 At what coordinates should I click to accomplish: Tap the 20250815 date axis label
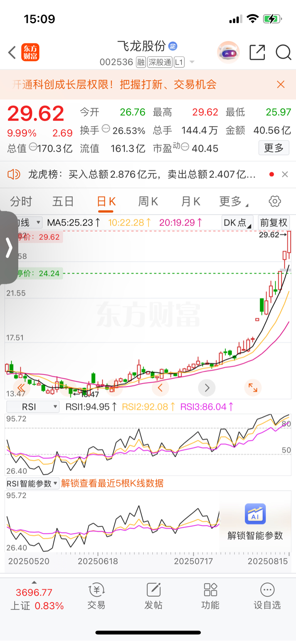(x=267, y=561)
